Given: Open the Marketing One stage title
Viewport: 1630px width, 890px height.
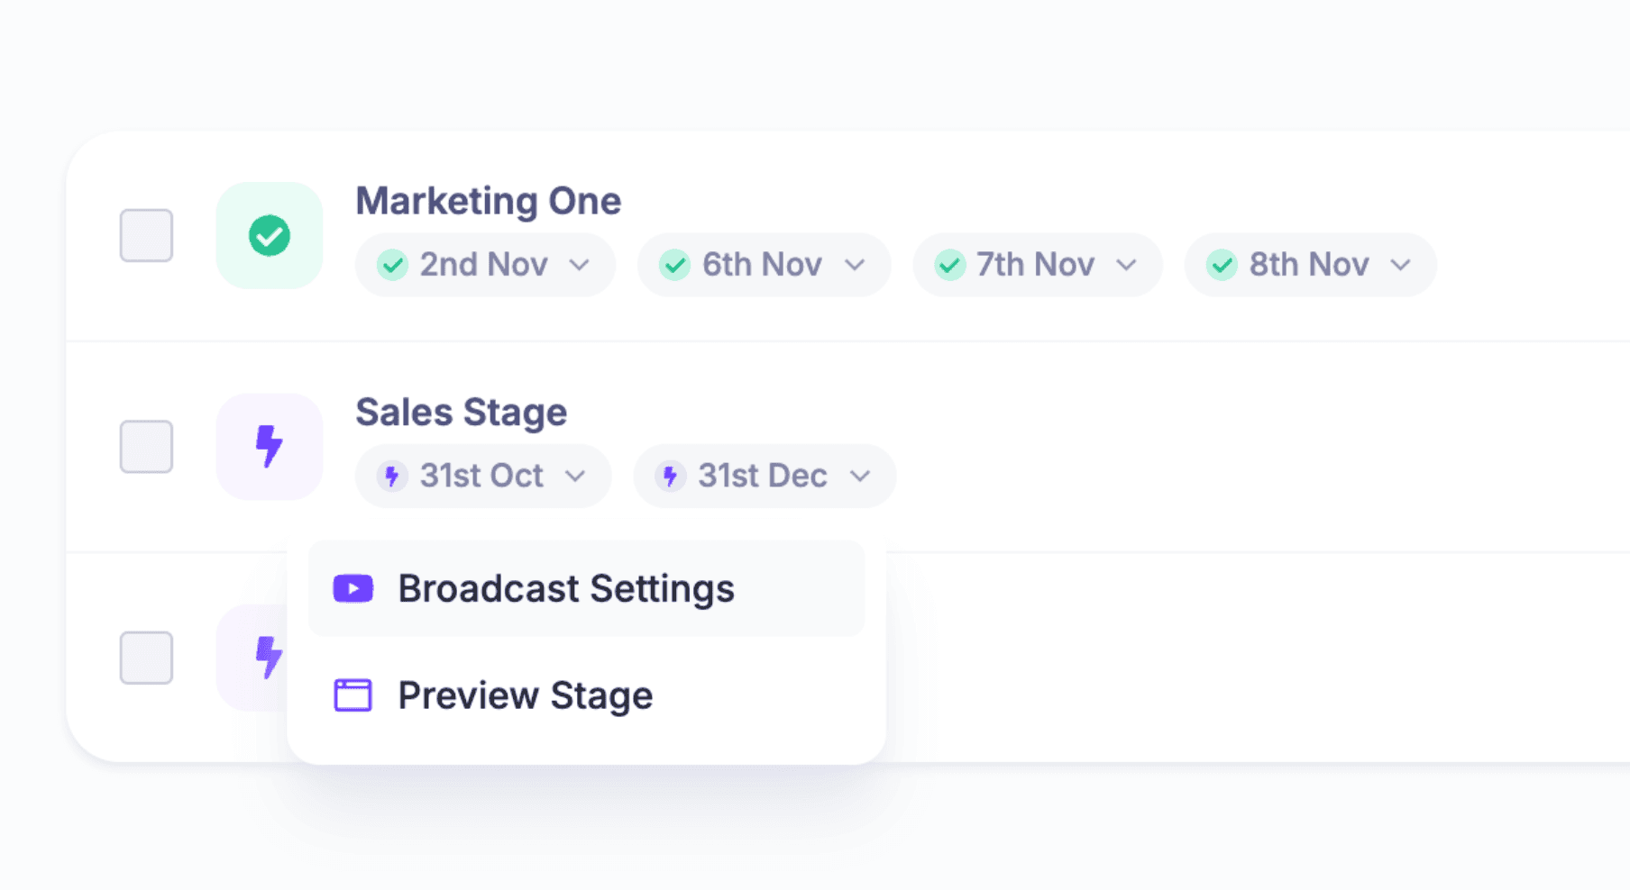Looking at the screenshot, I should click(x=488, y=201).
